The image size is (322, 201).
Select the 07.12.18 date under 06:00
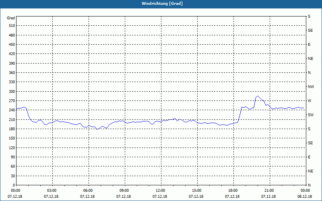(87, 197)
